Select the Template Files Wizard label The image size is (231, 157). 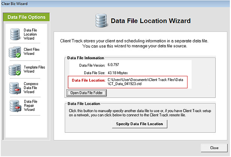click(34, 69)
